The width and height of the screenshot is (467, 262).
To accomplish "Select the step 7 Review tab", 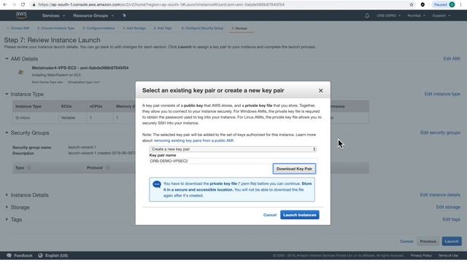I will (239, 28).
